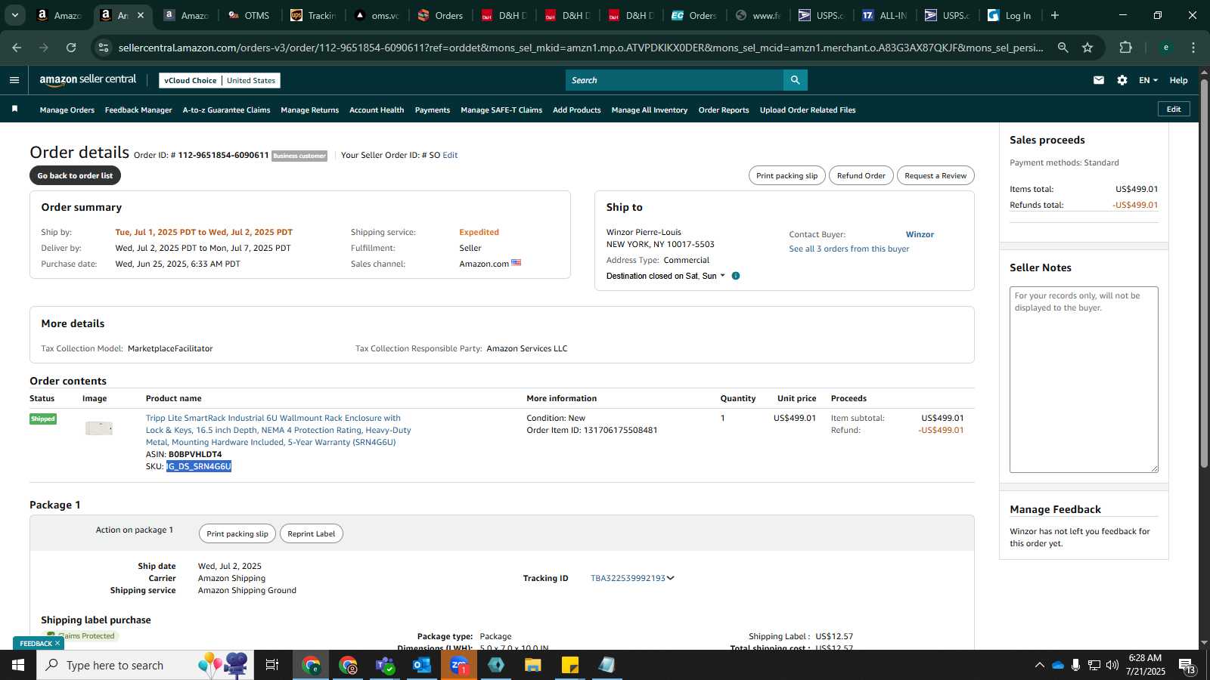Viewport: 1210px width, 680px height.
Task: Open the vCloud Choice United States account switcher
Action: 220,80
